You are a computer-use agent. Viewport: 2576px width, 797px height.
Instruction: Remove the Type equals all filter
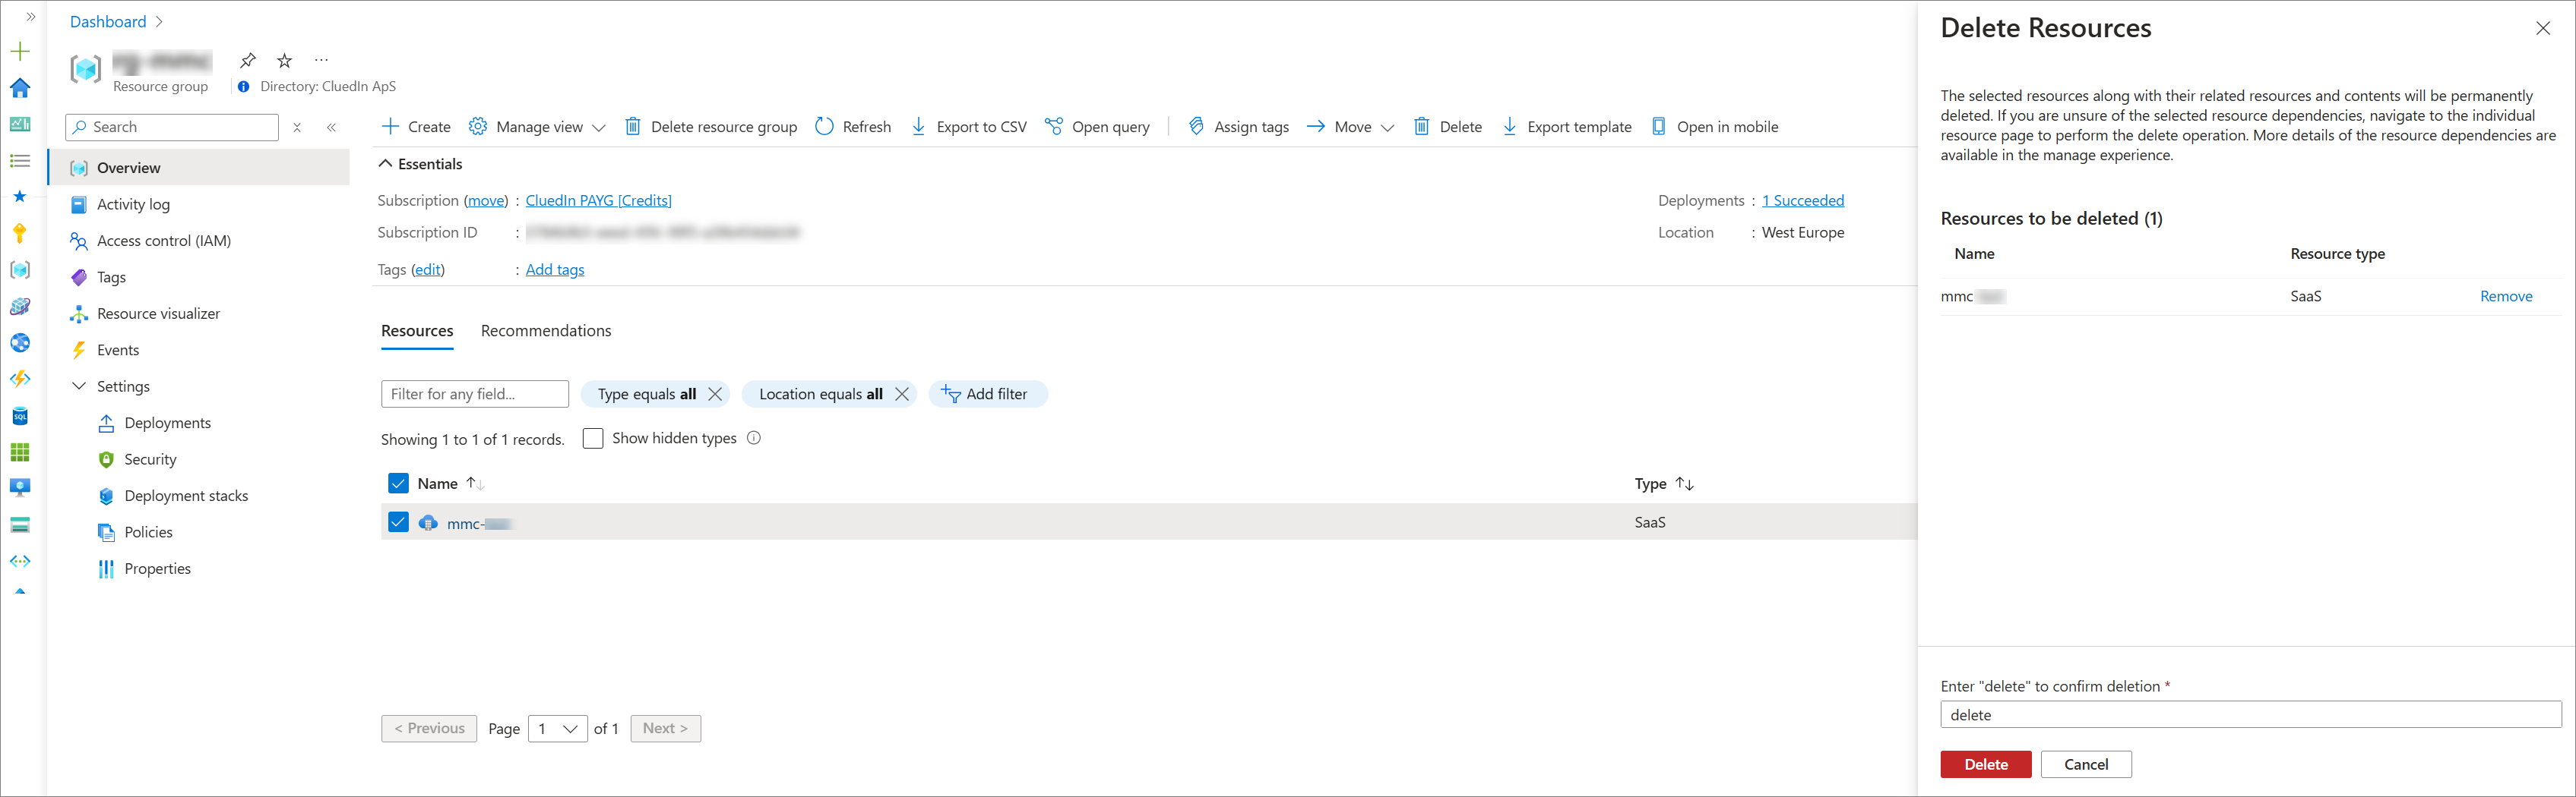pos(715,395)
